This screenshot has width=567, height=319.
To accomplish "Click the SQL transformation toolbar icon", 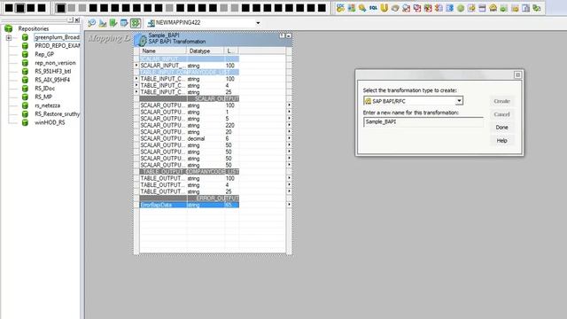I will pyautogui.click(x=373, y=8).
